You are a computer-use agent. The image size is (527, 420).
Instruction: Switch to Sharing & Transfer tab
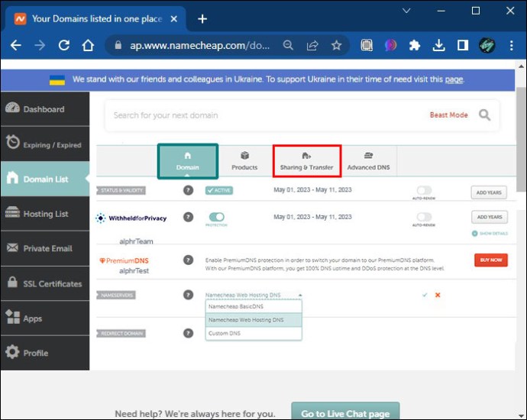click(x=306, y=161)
